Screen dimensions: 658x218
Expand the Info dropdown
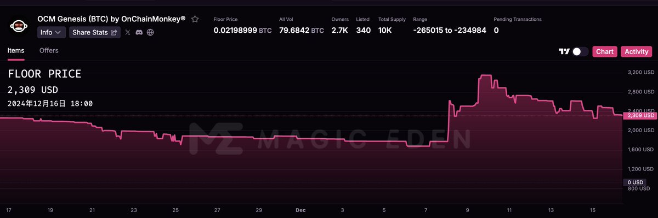(x=52, y=32)
